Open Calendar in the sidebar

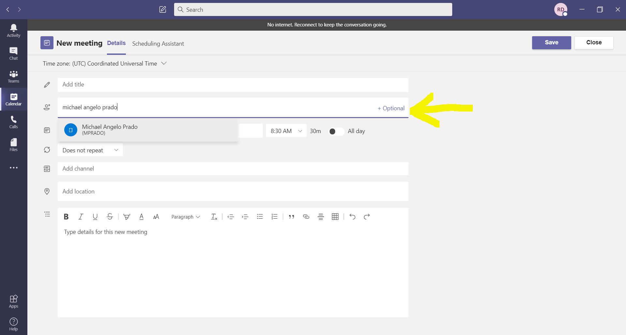point(14,99)
